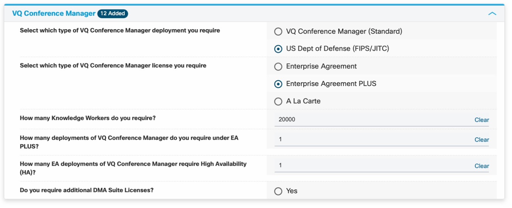
Task: Clear the Knowledge Workers value
Action: coord(482,120)
